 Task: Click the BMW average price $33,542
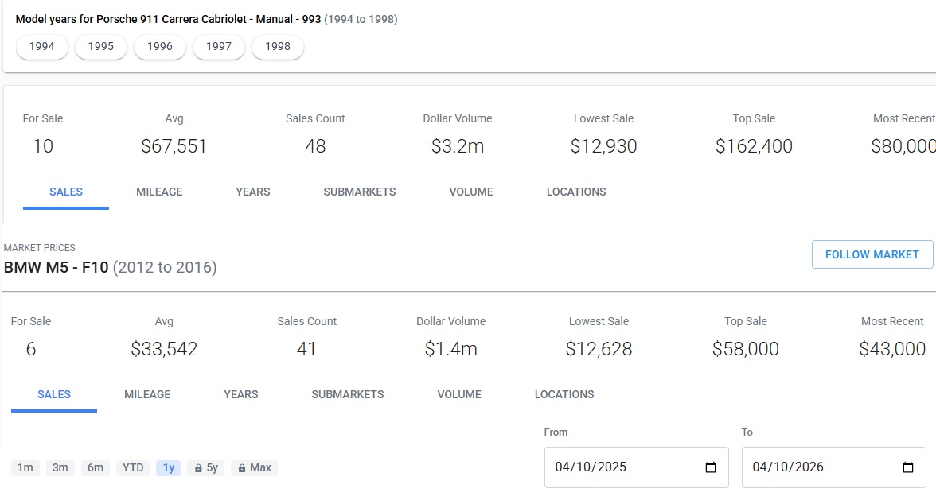tap(164, 349)
